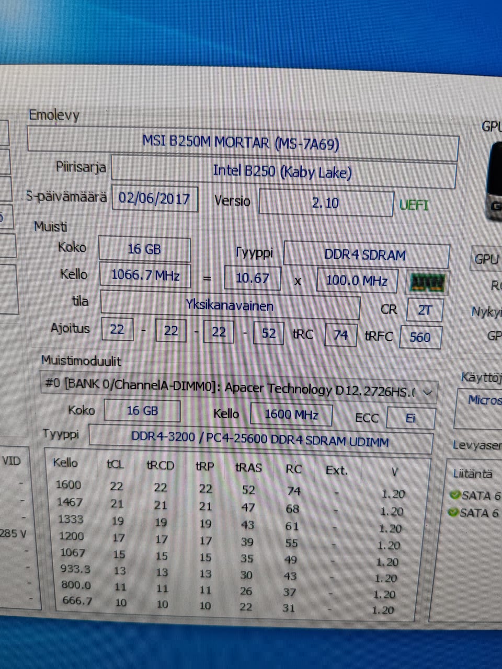Image resolution: width=502 pixels, height=669 pixels.
Task: Click the multiplier field 10.67
Action: click(x=253, y=278)
